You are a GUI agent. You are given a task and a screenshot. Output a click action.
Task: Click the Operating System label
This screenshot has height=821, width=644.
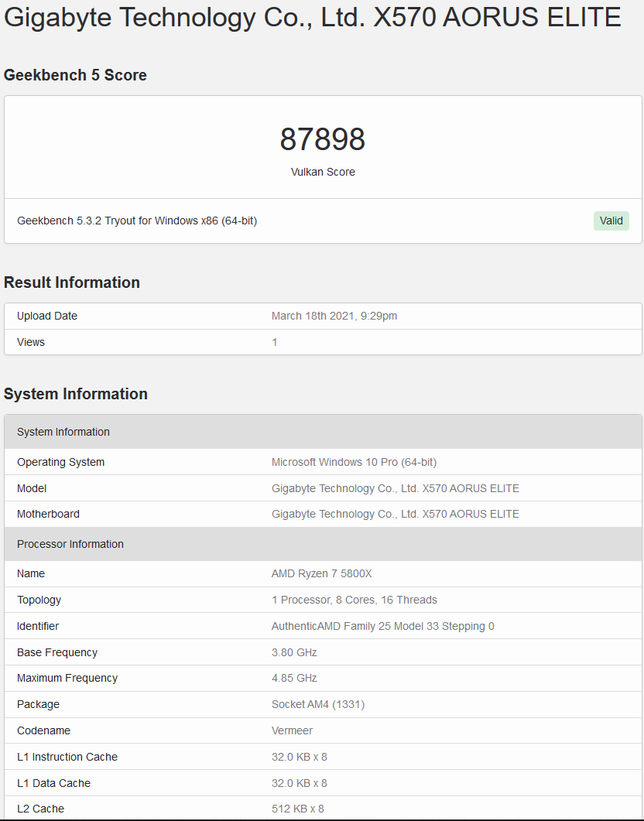point(60,462)
